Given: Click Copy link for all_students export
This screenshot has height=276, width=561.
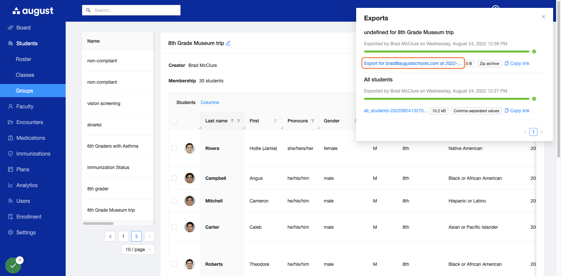Looking at the screenshot, I should click(517, 111).
